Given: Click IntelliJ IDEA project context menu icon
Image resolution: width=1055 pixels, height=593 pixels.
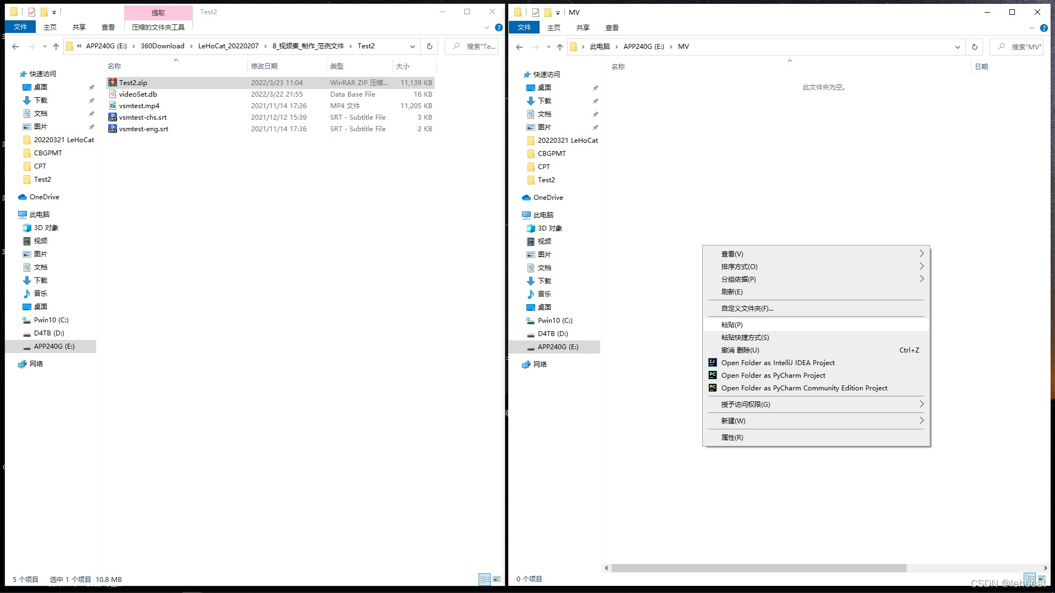Looking at the screenshot, I should coord(712,362).
